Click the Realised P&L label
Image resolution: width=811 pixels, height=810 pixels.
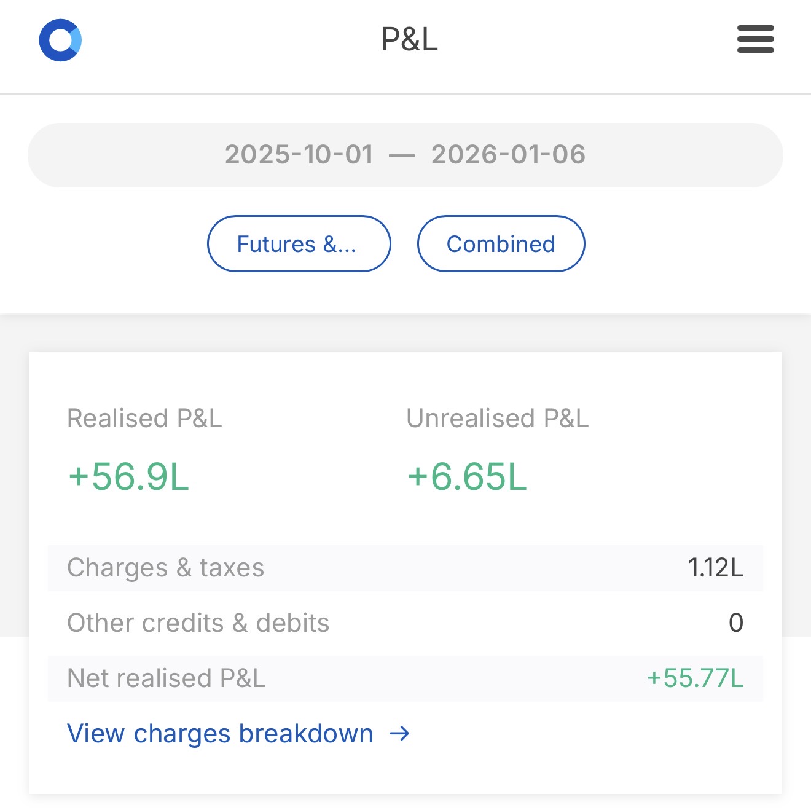[x=144, y=419]
